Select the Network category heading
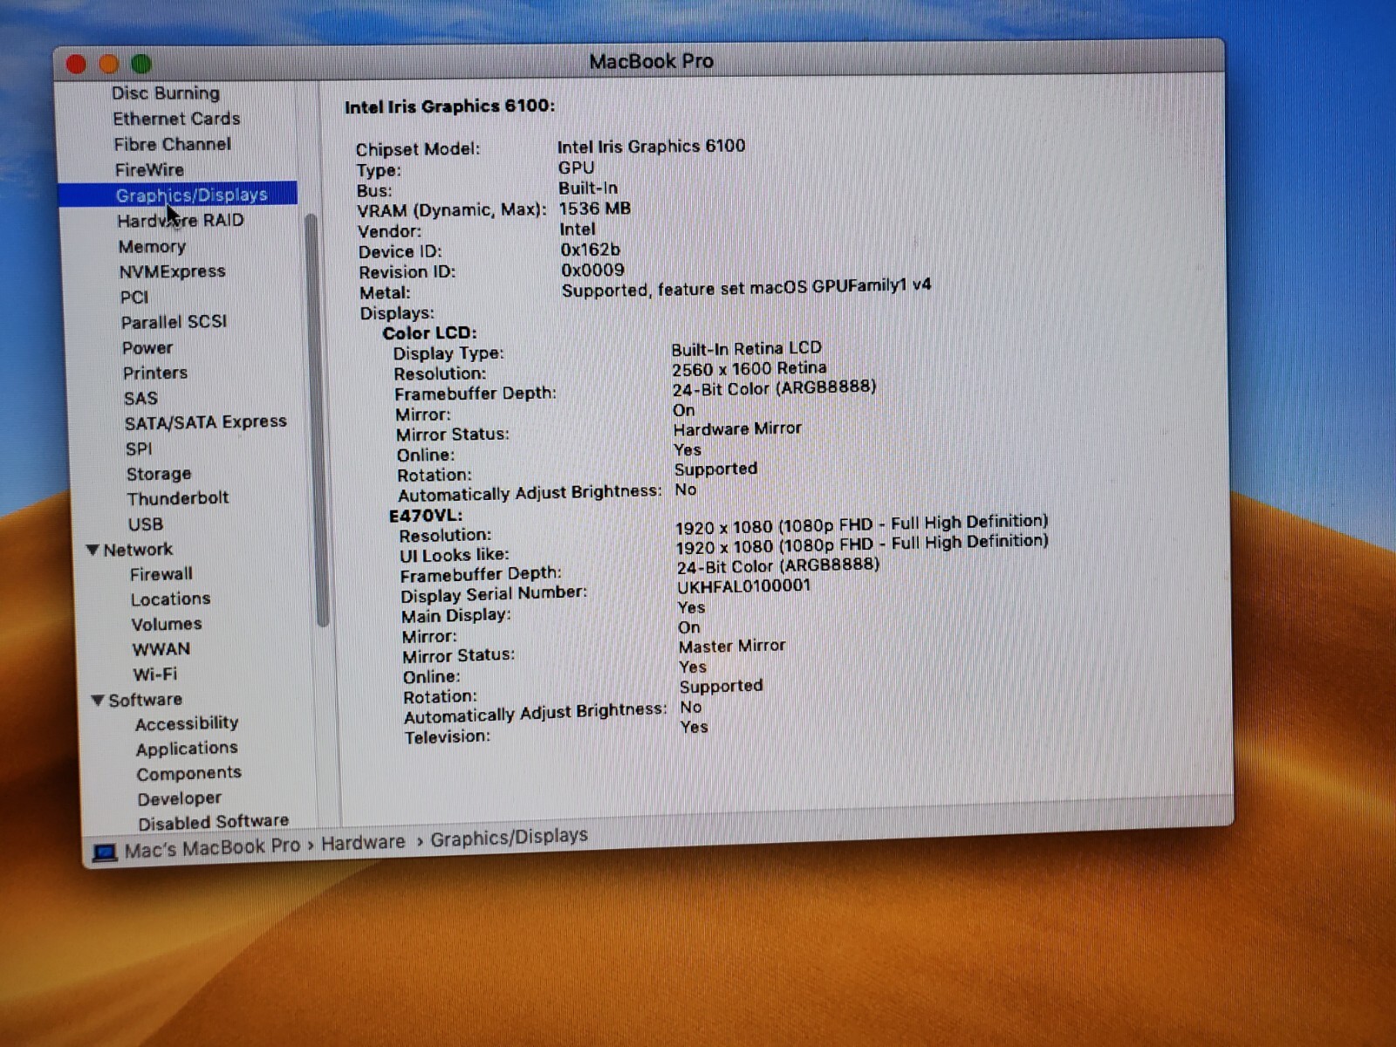 tap(138, 550)
